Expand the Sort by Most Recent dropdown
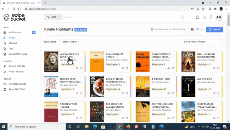 click(202, 42)
